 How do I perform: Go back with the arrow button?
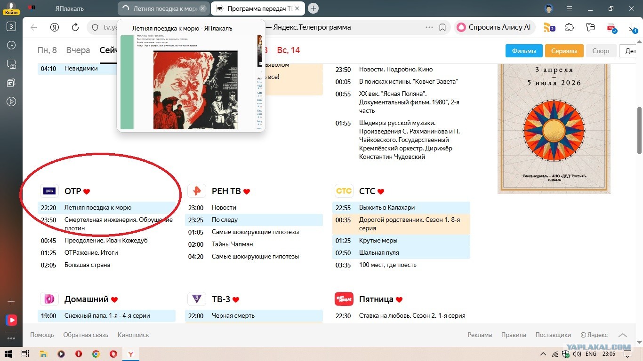tap(34, 27)
